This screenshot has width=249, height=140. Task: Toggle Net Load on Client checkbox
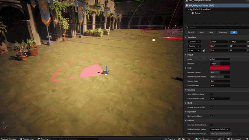click(211, 116)
